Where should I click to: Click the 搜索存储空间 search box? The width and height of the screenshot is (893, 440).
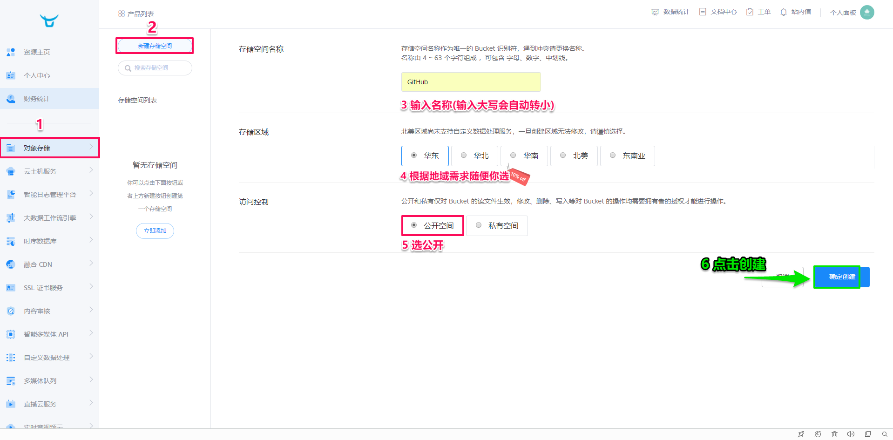(x=155, y=68)
